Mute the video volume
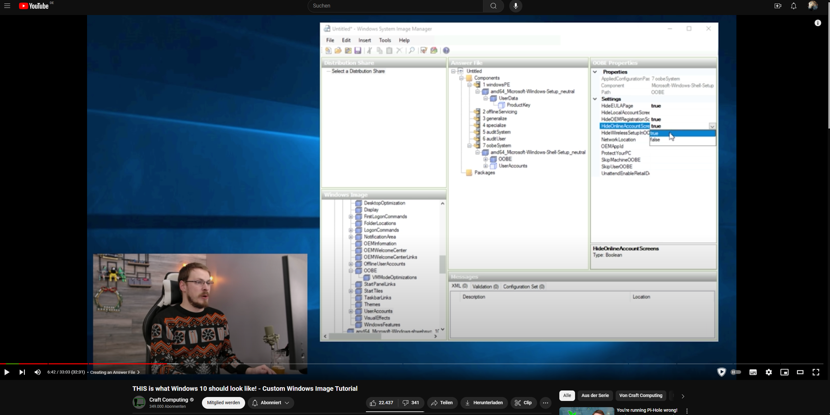This screenshot has height=415, width=830. pos(38,372)
